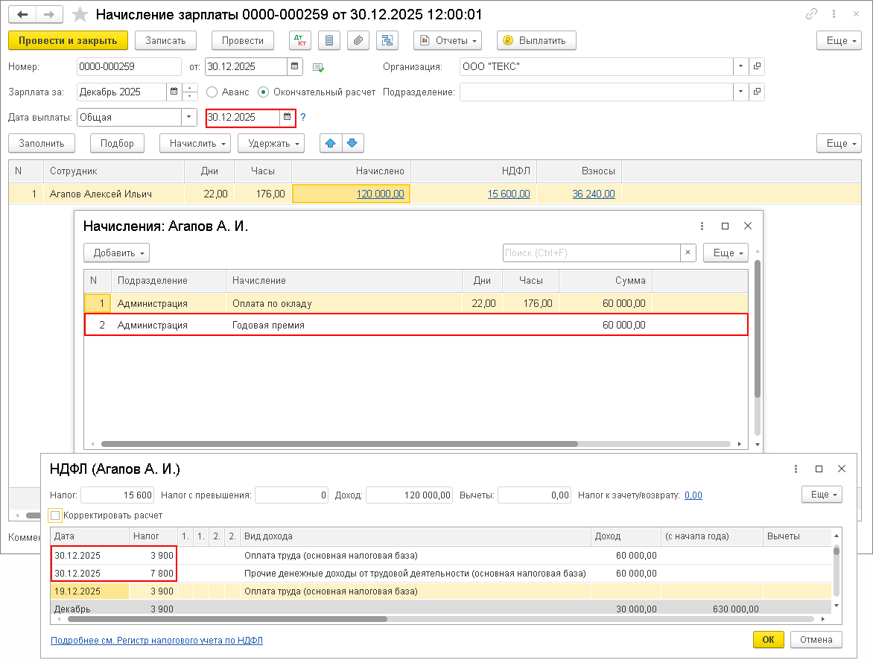
Task: Move the employee row down
Action: 352,143
